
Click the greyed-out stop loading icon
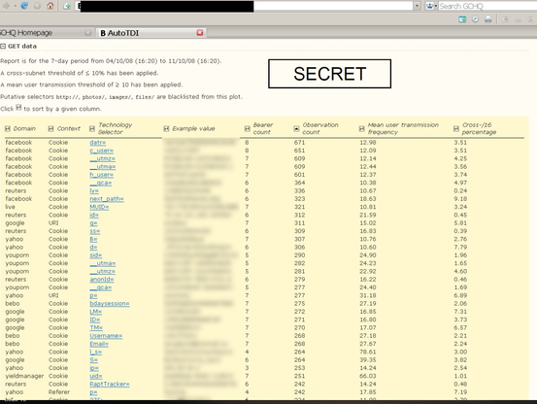(37, 6)
